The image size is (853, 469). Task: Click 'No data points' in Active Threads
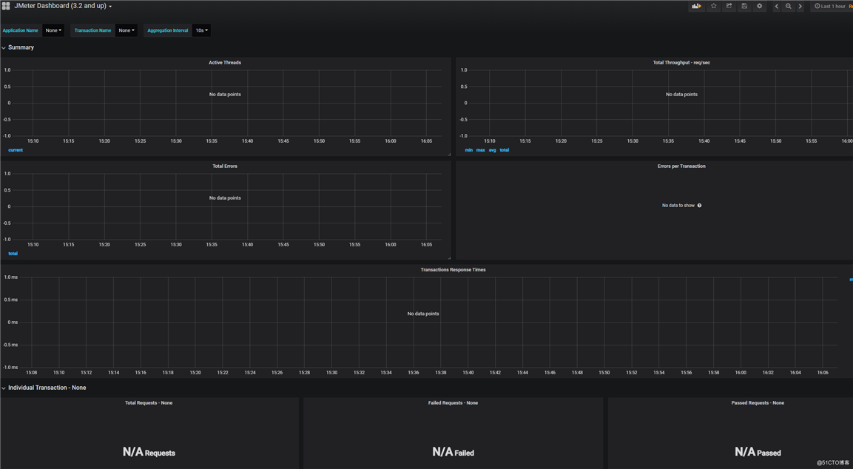coord(225,95)
